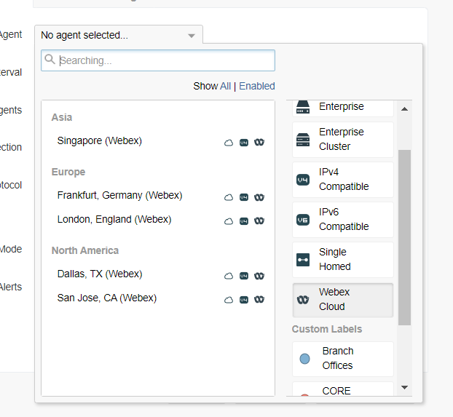The image size is (453, 417).
Task: Click the magnifier icon in search box
Action: coord(50,59)
